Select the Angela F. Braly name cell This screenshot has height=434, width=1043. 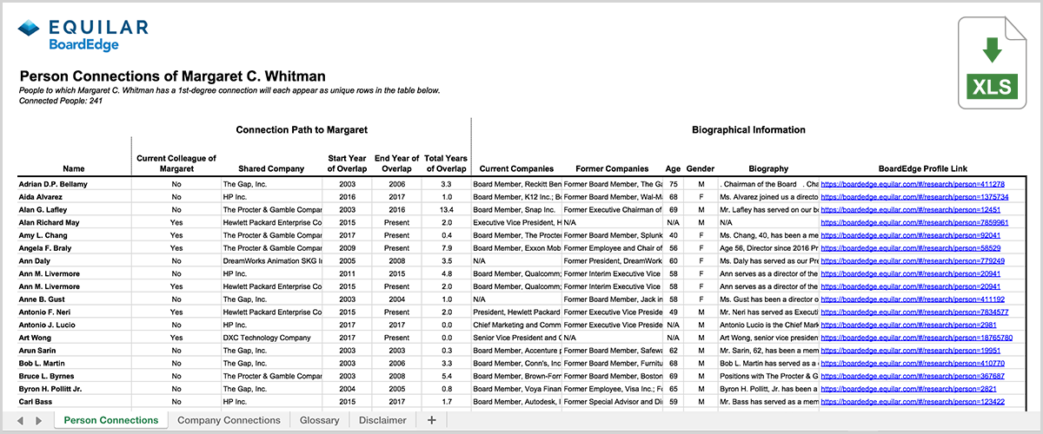[x=74, y=248]
